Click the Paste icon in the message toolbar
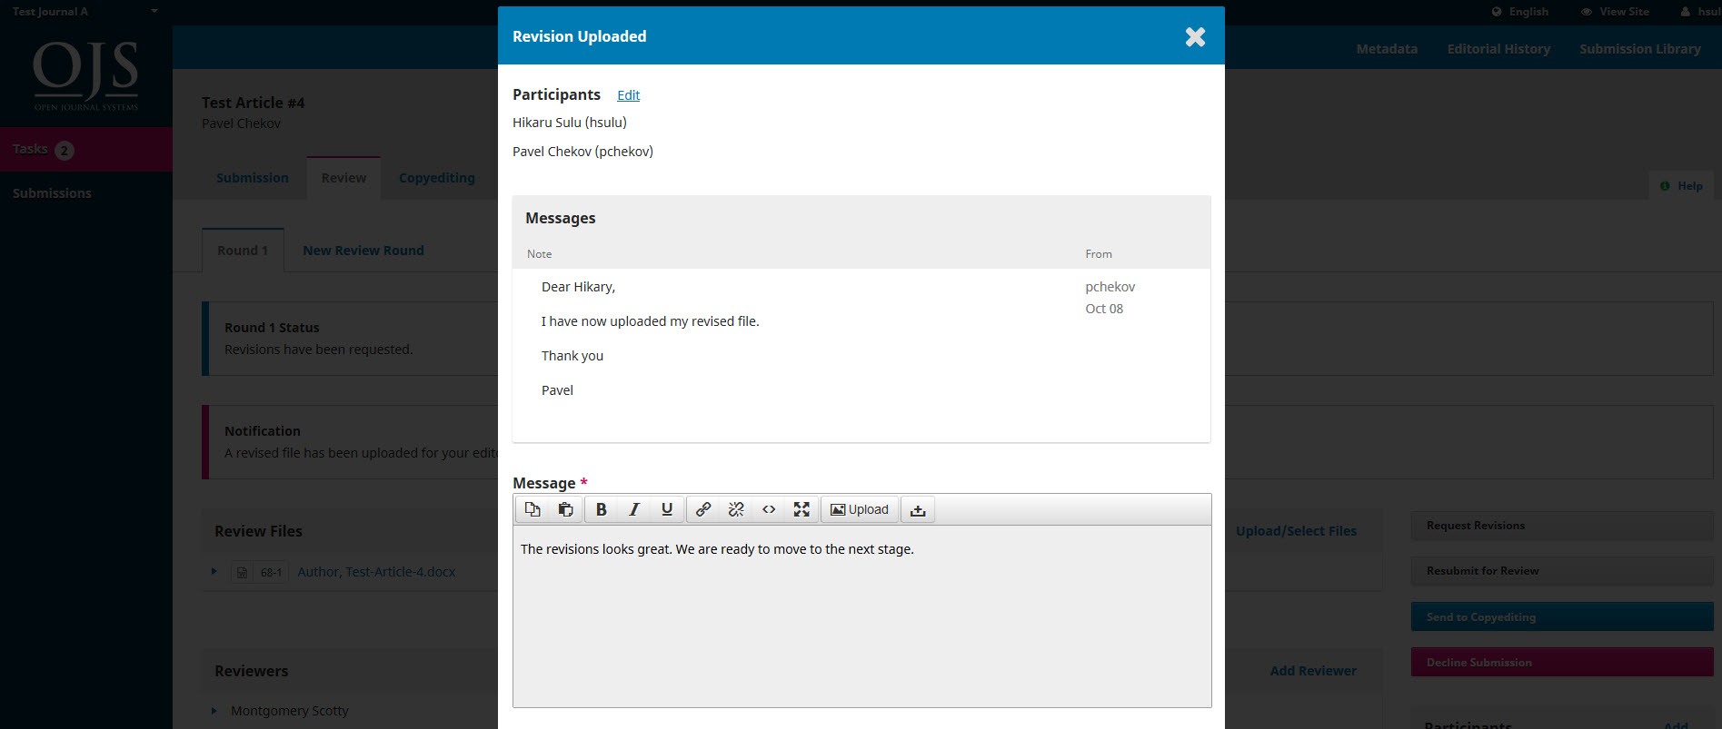Screen dimensions: 1722x729 (565, 509)
